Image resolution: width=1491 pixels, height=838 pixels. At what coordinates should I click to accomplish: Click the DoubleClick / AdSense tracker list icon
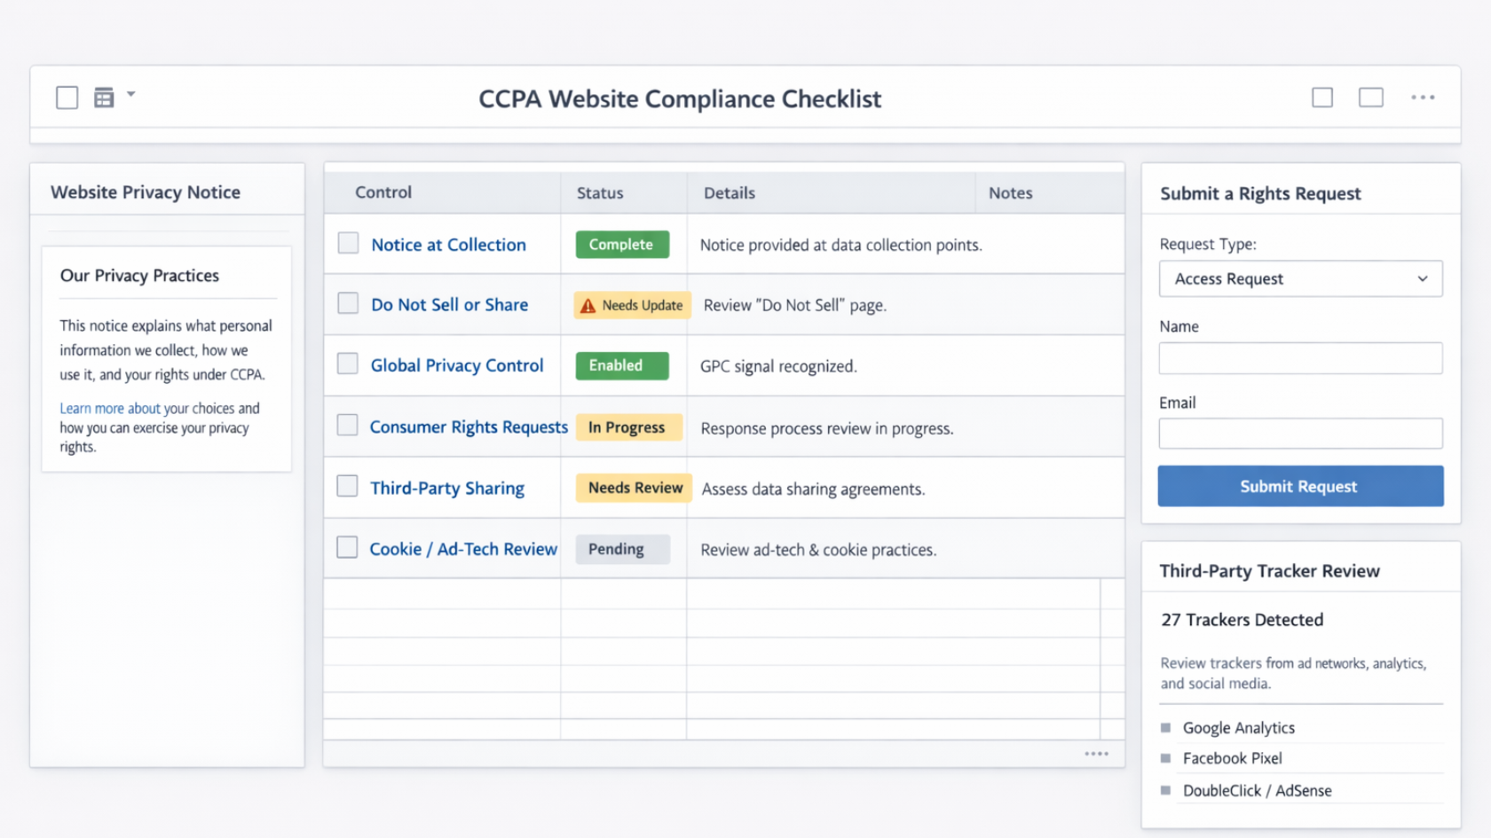tap(1165, 790)
